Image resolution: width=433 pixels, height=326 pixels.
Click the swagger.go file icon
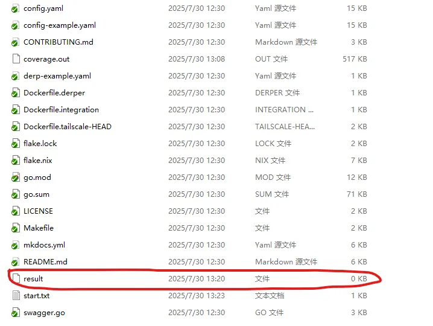coord(16,313)
